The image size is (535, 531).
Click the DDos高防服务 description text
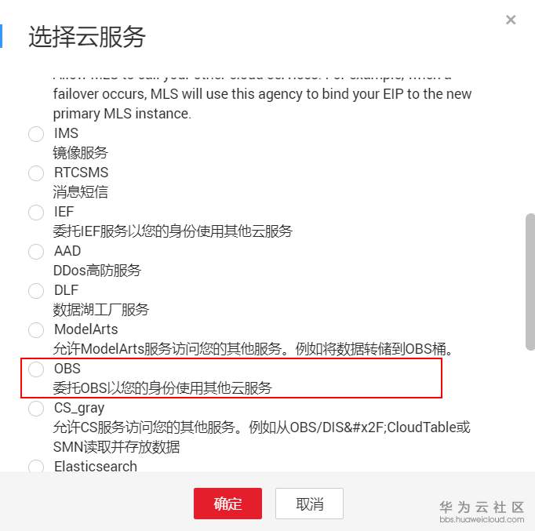[x=97, y=271]
